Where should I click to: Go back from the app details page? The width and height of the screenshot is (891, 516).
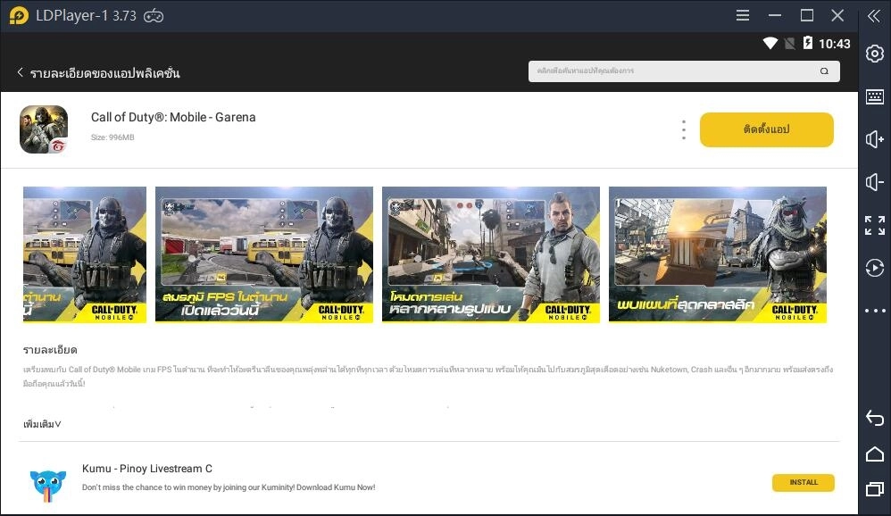pyautogui.click(x=21, y=72)
